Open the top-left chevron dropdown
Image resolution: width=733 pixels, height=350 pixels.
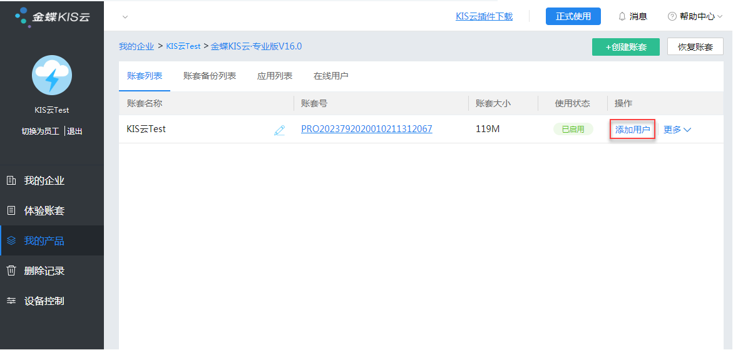125,17
